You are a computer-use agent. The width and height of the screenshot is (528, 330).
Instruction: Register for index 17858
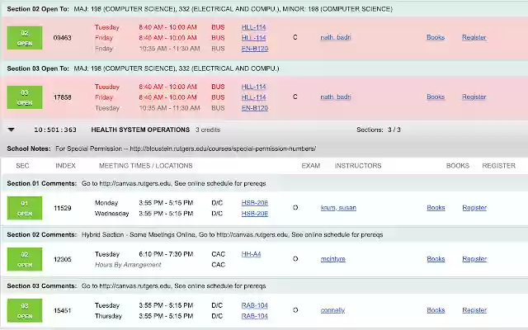tap(474, 97)
